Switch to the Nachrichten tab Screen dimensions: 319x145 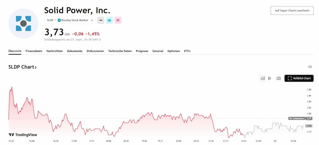click(x=55, y=51)
